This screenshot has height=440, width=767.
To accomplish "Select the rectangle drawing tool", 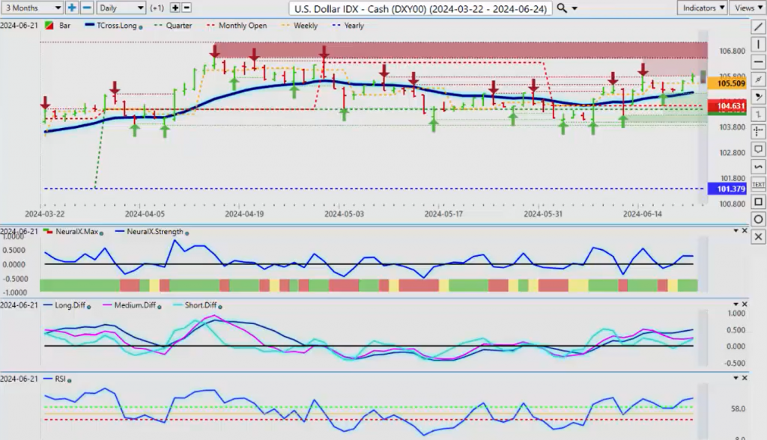I will tap(758, 202).
